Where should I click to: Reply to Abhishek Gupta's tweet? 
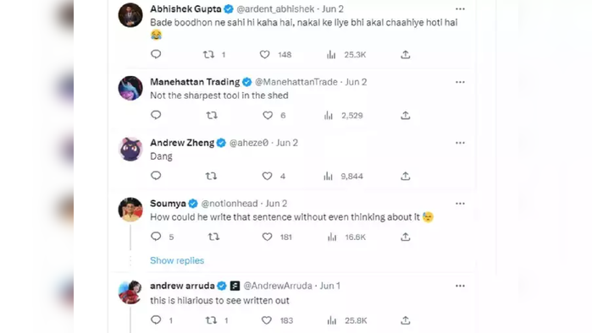tap(156, 54)
